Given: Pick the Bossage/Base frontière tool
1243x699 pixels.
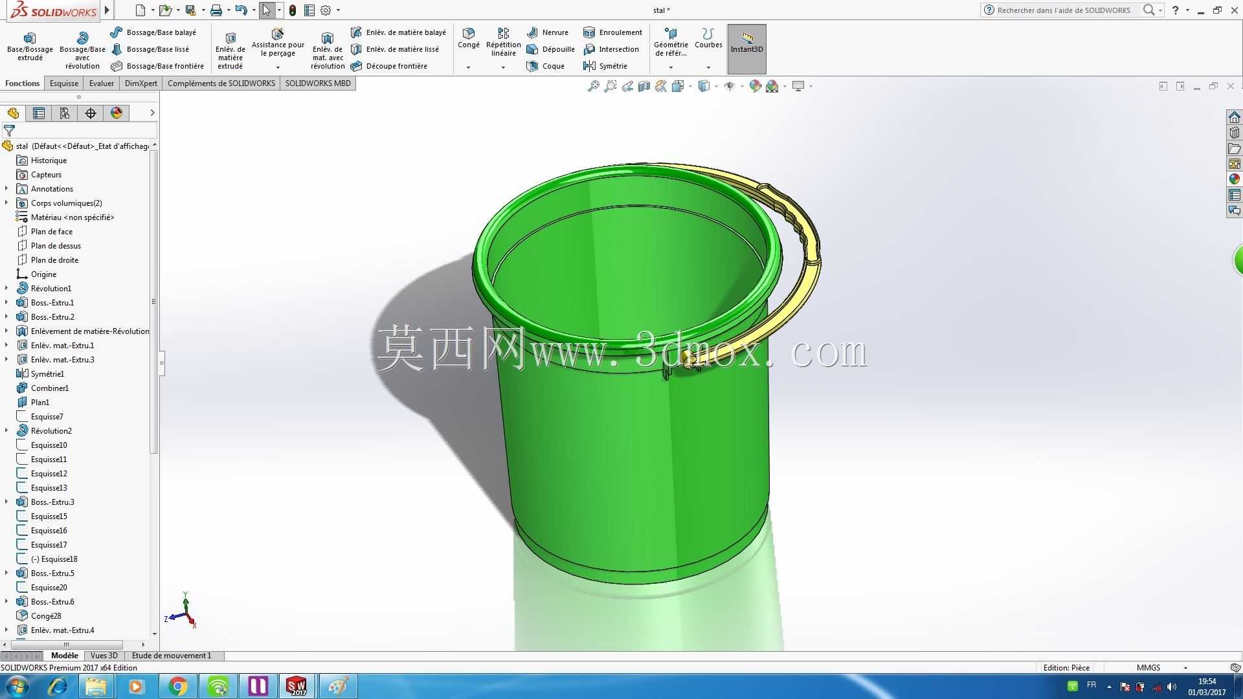Looking at the screenshot, I should [x=157, y=66].
